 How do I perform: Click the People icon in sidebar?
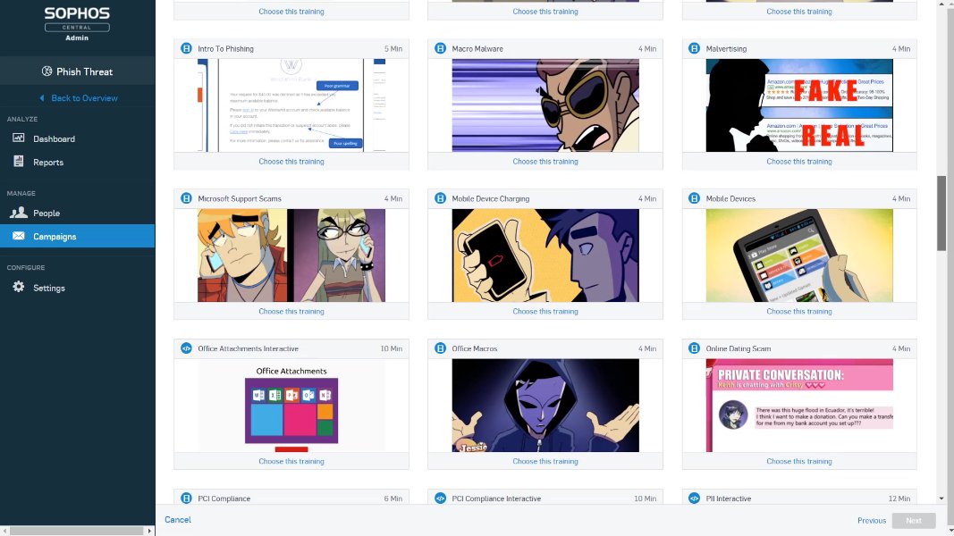[x=19, y=212]
